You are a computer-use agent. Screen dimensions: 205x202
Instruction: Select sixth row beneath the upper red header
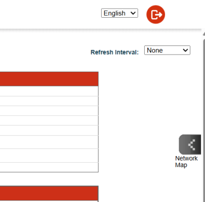click(x=49, y=142)
